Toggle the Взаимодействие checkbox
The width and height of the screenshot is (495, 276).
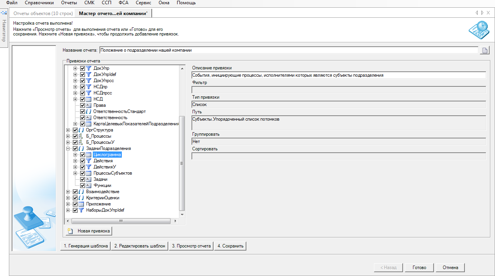pos(75,192)
